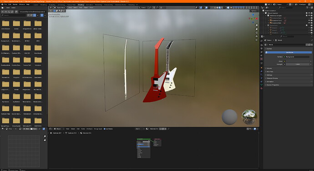Toggle visibility eye of Gibson Explorer collection
Image resolution: width=314 pixels, height=171 pixels.
309,13
